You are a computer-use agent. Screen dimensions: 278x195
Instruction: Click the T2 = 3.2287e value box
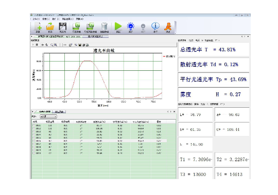(232, 160)
